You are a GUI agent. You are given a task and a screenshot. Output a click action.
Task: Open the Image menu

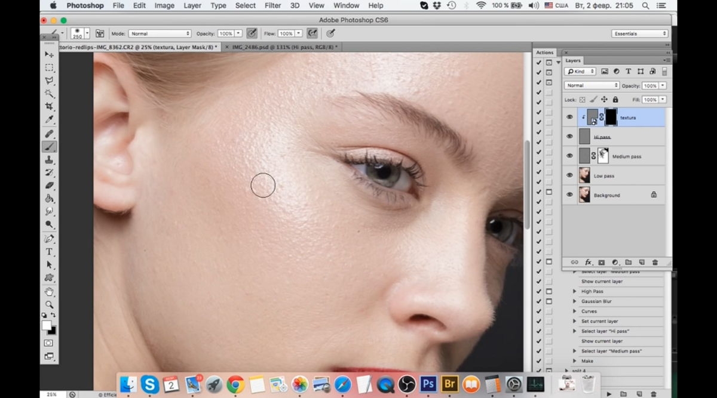164,5
